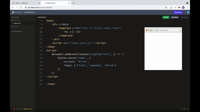Viewport: 200px width, 112px height.
Task: Click the eye-shaped extension icon in the toolbar
Action: coord(175,7)
